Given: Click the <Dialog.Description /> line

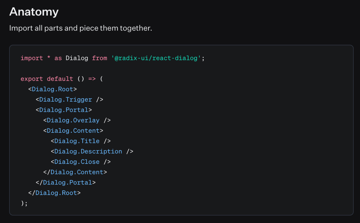Looking at the screenshot, I should pyautogui.click(x=92, y=151).
